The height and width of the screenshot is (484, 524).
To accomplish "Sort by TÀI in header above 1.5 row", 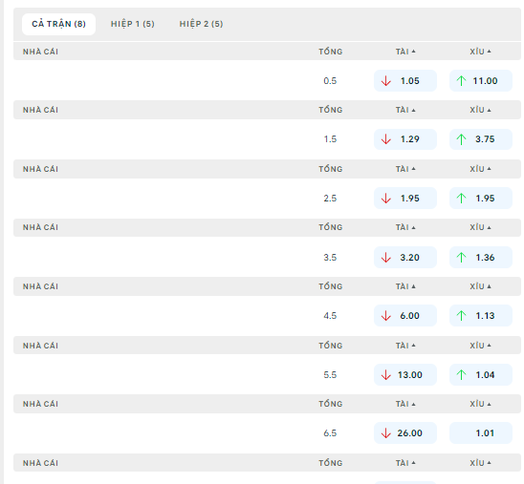I will coord(405,110).
